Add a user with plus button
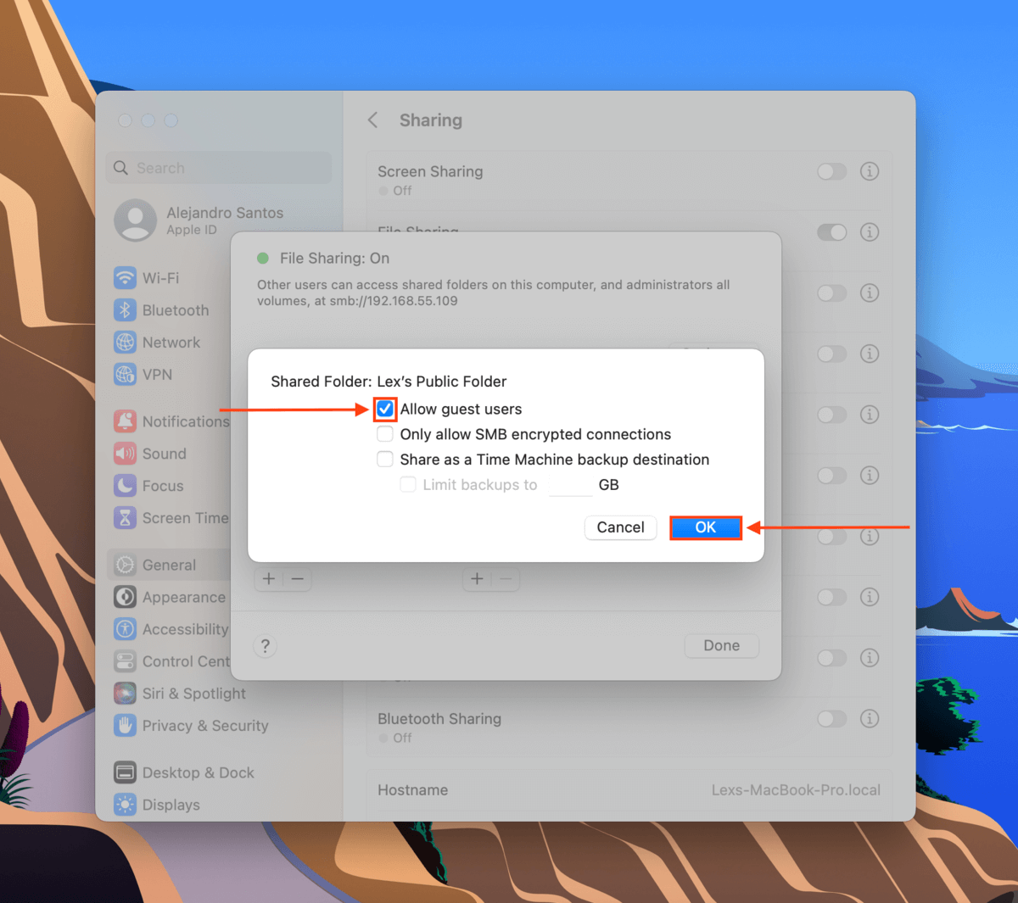 (477, 579)
